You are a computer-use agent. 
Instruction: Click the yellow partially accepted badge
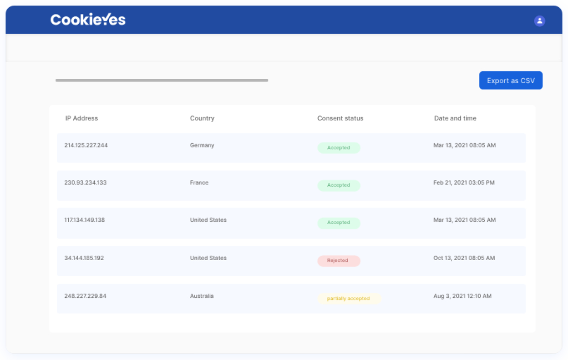(x=349, y=298)
